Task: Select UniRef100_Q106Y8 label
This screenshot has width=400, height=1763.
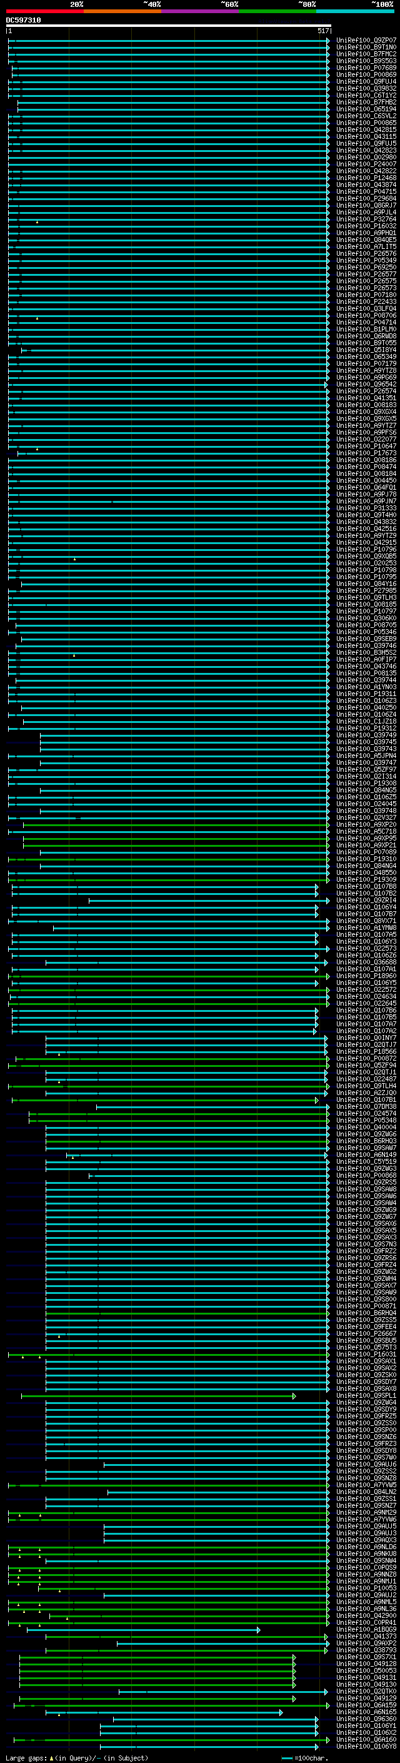Action: point(366,1746)
